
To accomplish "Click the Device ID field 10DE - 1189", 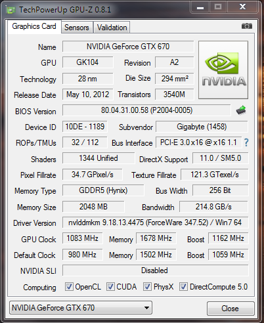I will pyautogui.click(x=85, y=127).
